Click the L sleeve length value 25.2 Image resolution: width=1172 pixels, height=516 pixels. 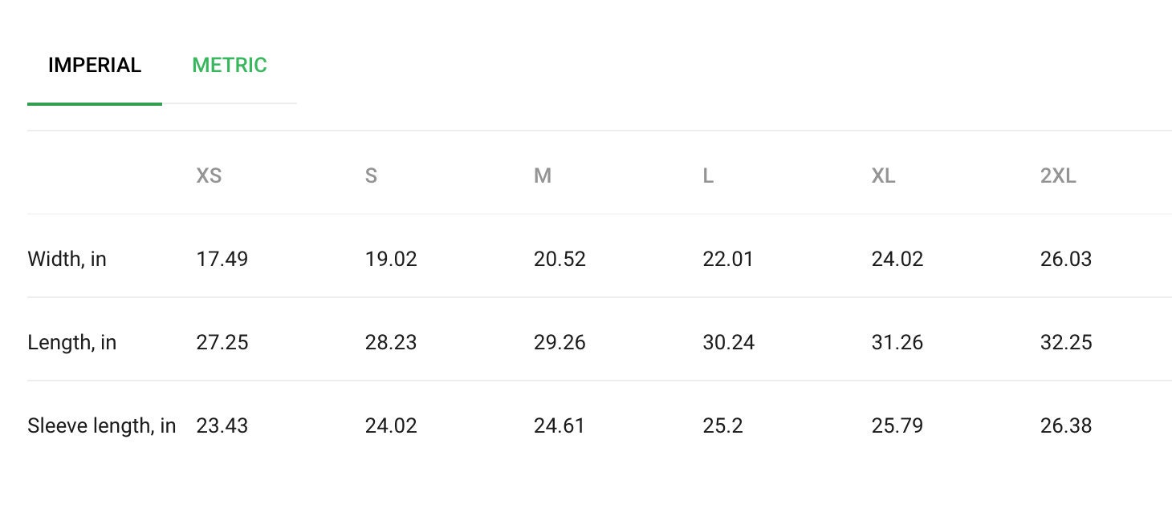click(x=722, y=425)
